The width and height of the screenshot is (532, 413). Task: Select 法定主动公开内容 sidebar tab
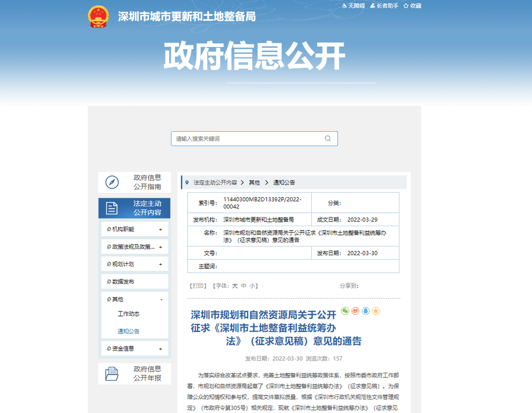coord(134,208)
